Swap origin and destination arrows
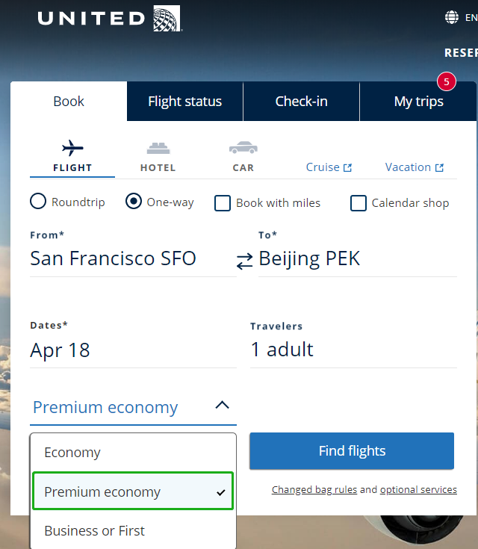Viewport: 478px width, 549px height. coord(245,261)
